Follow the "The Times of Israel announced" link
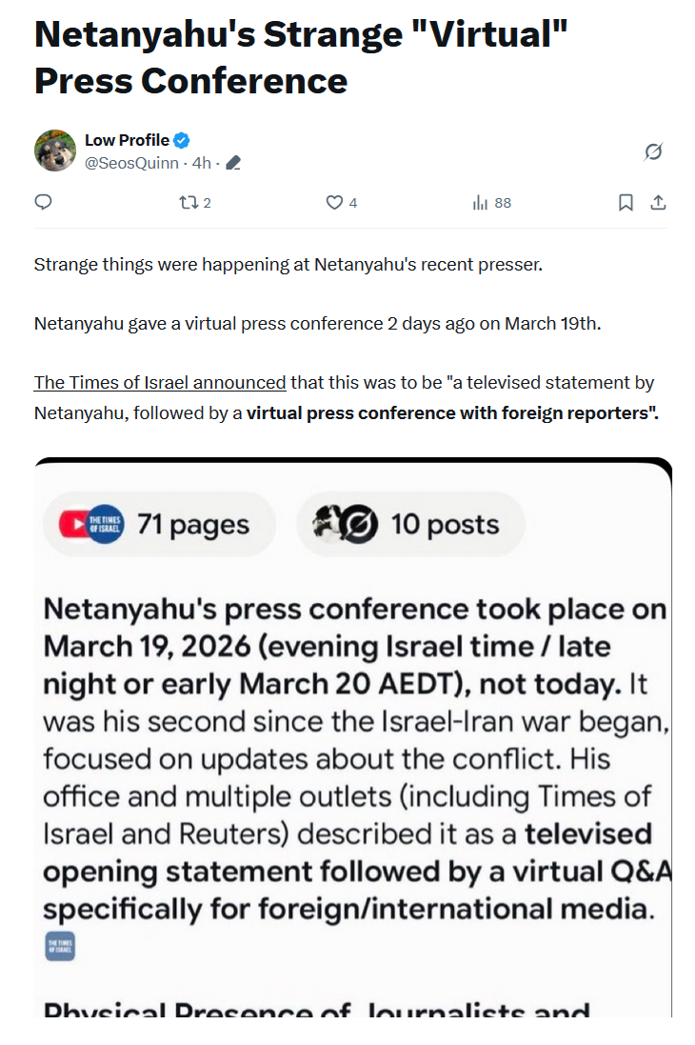The image size is (695, 1045). coord(160,382)
